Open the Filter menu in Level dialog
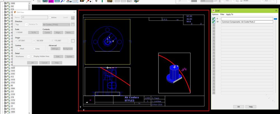Screen dimensions: 280x114 point(222,14)
